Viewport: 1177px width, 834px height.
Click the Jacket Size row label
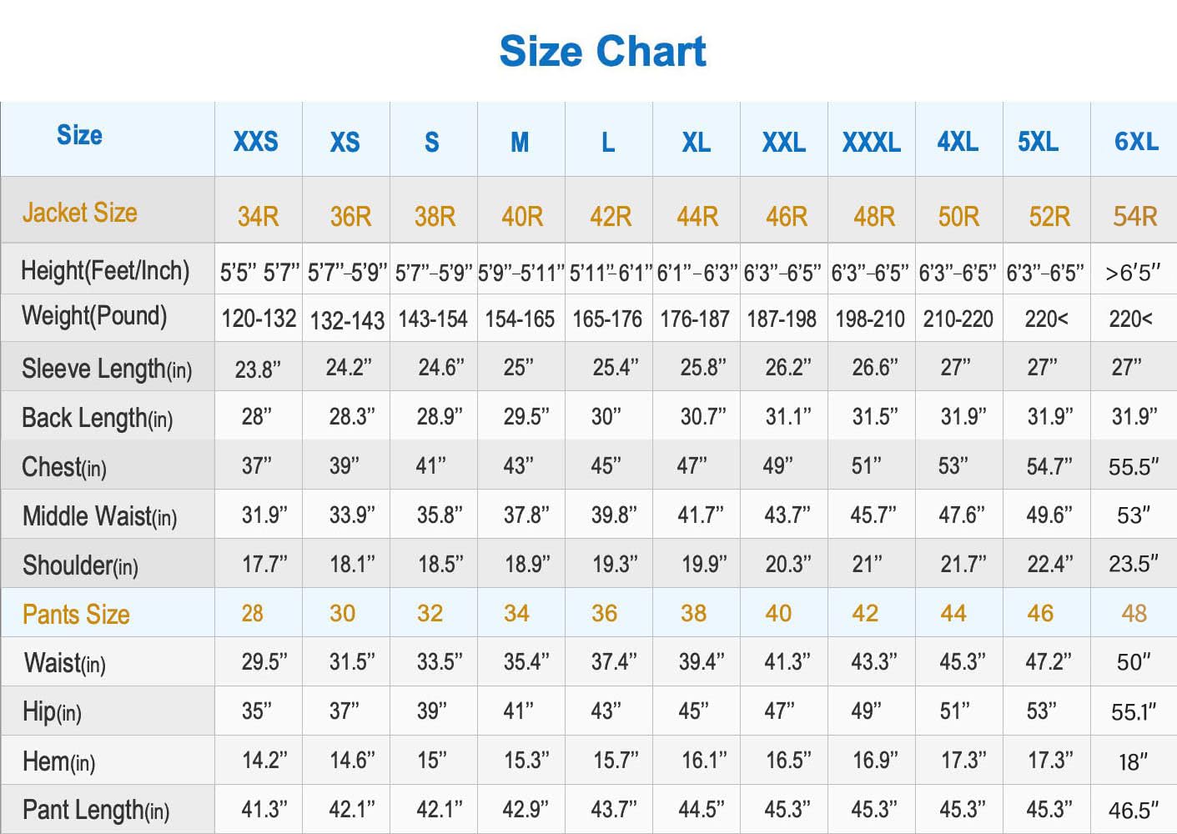[80, 213]
